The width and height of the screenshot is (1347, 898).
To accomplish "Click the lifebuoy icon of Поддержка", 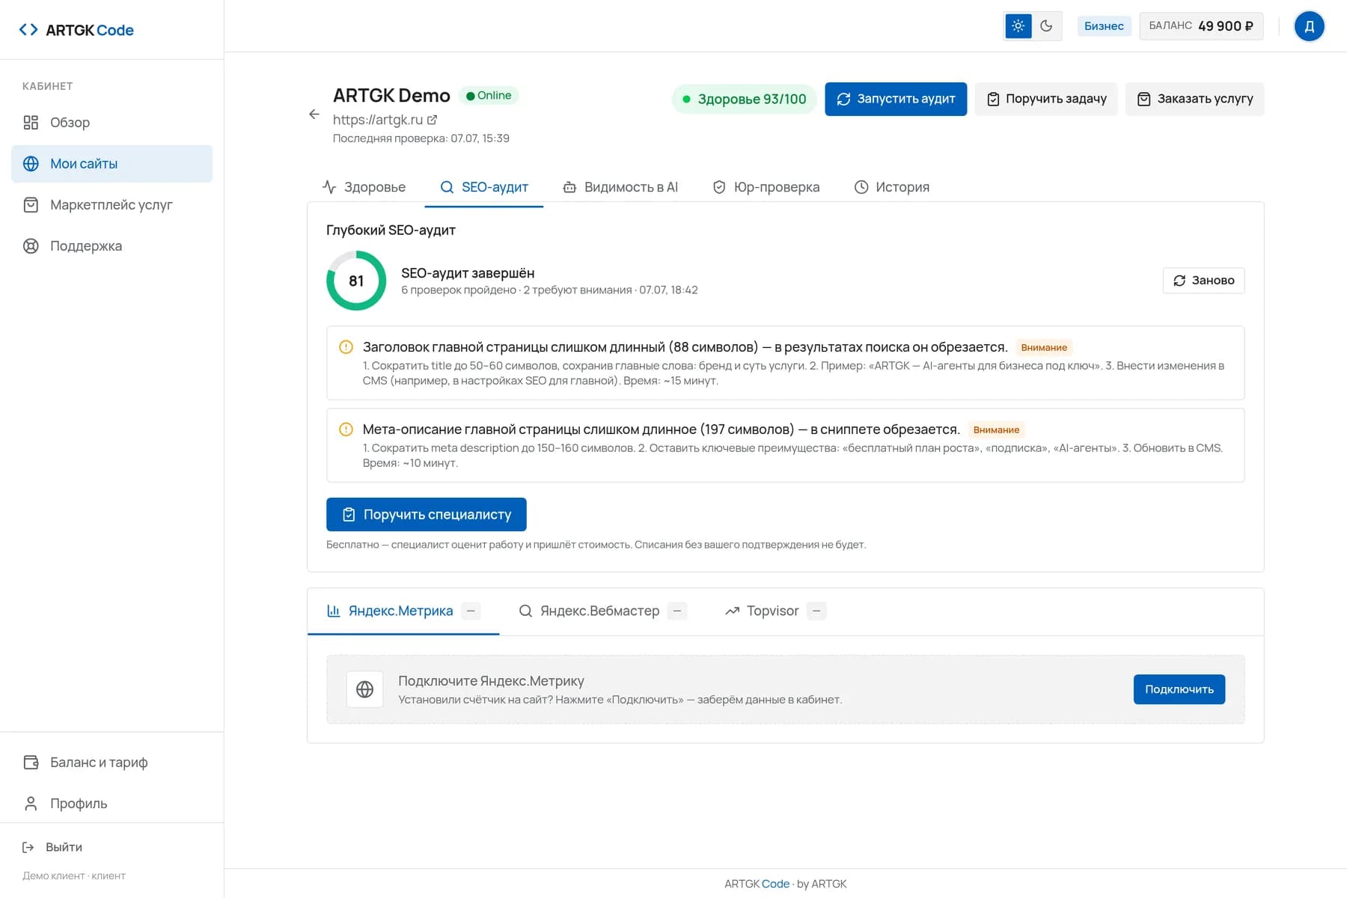I will point(31,245).
